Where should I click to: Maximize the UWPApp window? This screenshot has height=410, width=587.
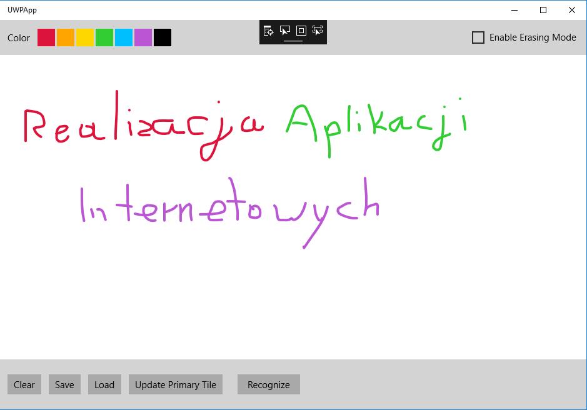tap(543, 10)
